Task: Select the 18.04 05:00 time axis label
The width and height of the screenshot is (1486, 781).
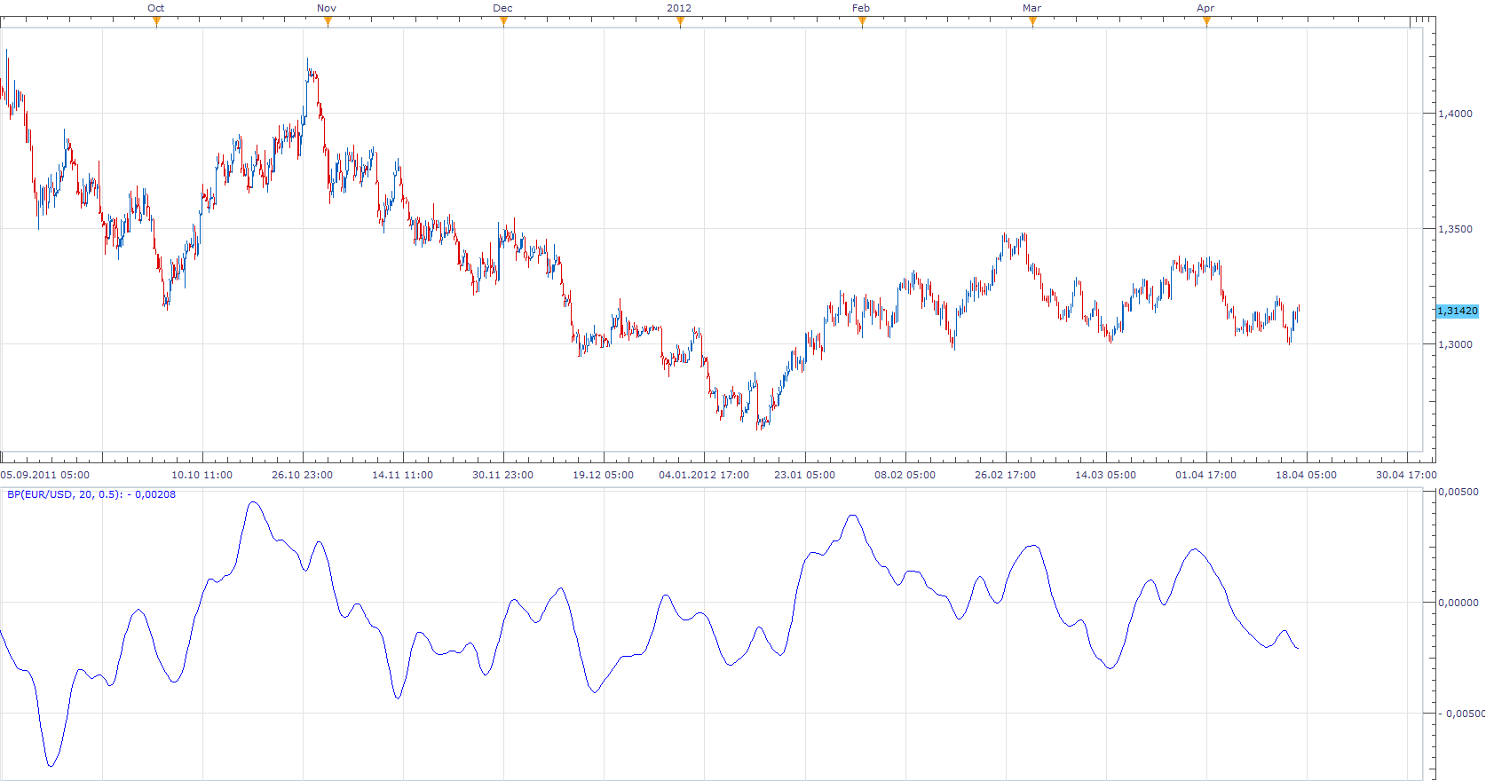Action: (1307, 475)
